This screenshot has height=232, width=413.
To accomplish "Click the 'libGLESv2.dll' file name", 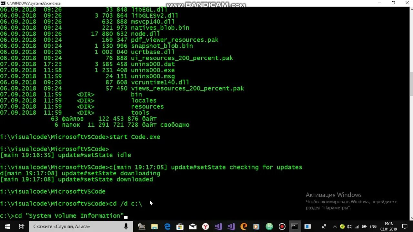I will click(x=155, y=15).
